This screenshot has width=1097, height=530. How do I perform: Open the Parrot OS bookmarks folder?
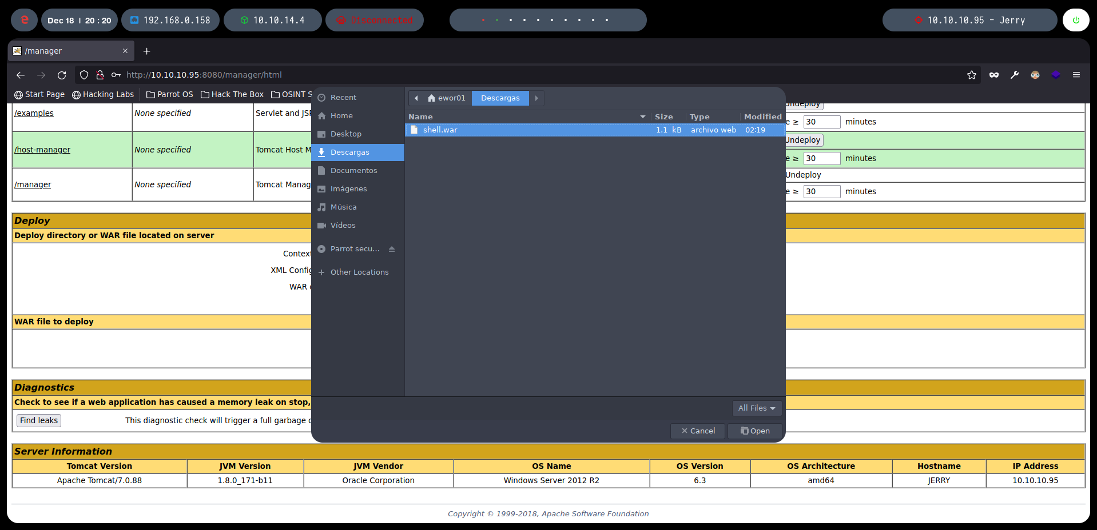[170, 95]
